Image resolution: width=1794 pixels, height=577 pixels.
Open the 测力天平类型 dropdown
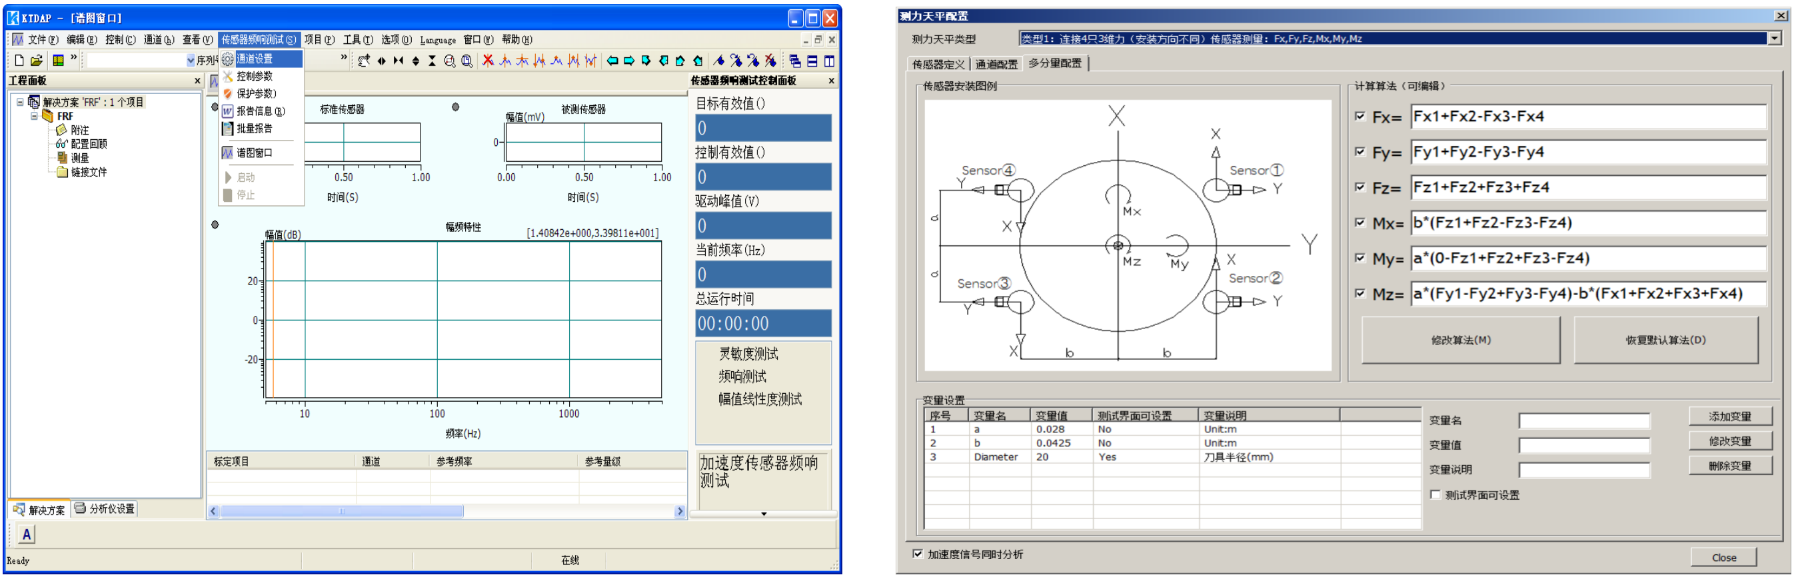[1775, 39]
